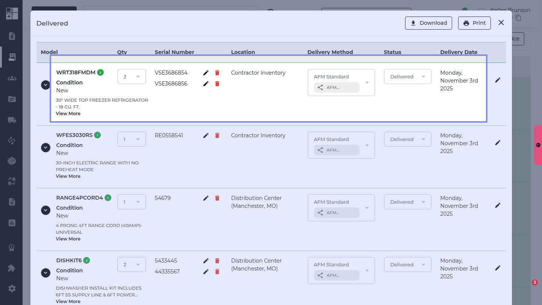Click View More under WFES3030RS
Viewport: 542px width, 305px height.
coord(68,176)
